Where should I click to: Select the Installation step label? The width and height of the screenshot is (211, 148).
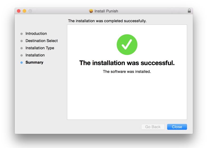pyautogui.click(x=35, y=55)
